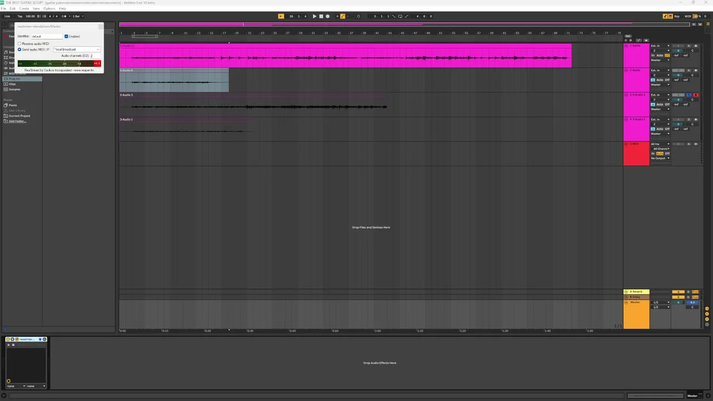Open MIDI track No Output dropdown
The image size is (713, 401).
(660, 158)
